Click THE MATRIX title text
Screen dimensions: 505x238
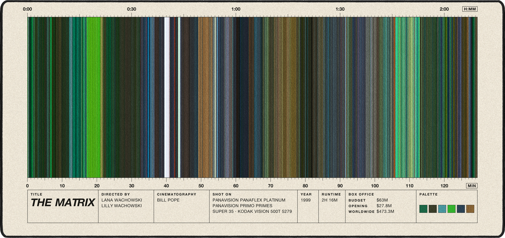(x=63, y=203)
